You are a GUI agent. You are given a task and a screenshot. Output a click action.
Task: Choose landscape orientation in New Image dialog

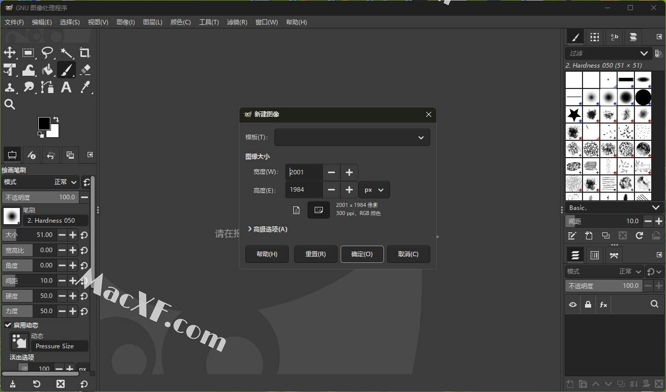pyautogui.click(x=319, y=210)
